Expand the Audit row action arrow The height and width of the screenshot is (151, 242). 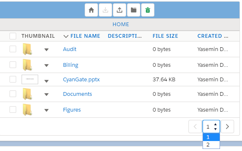(x=46, y=50)
